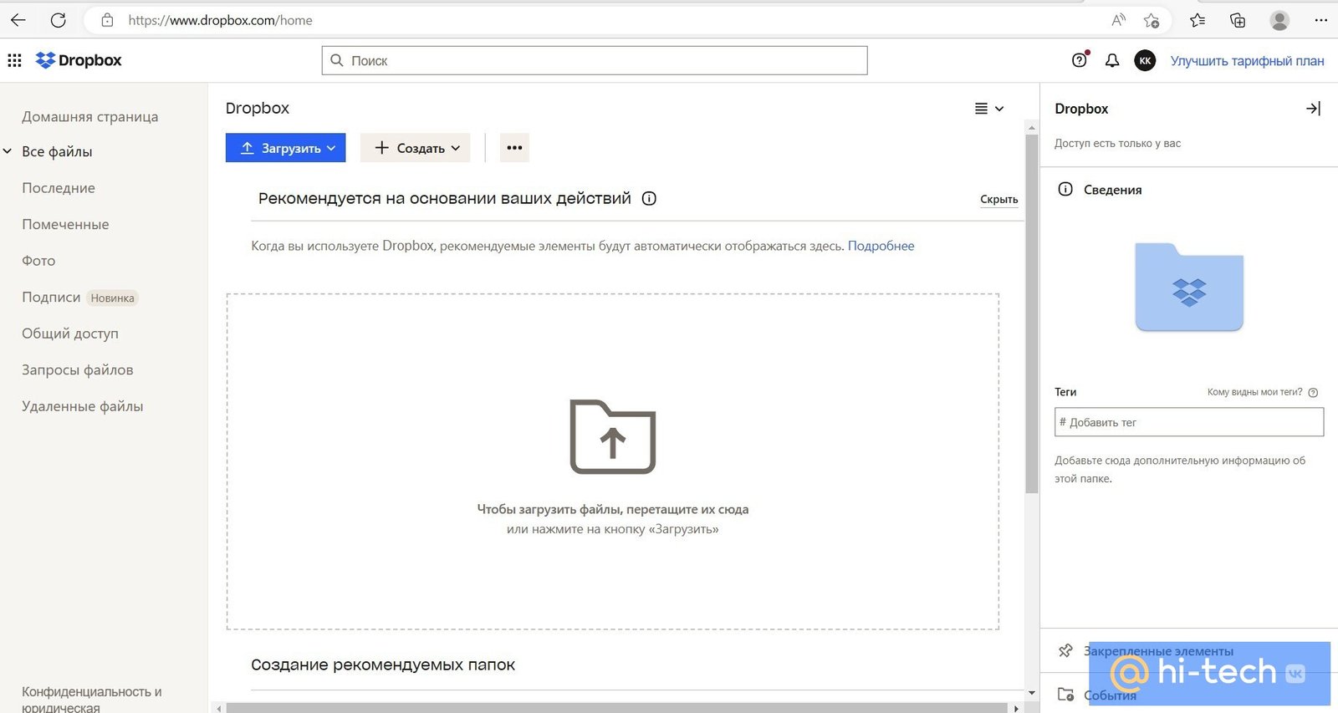Open Запросы файлов in the sidebar
1338x713 pixels.
click(77, 369)
